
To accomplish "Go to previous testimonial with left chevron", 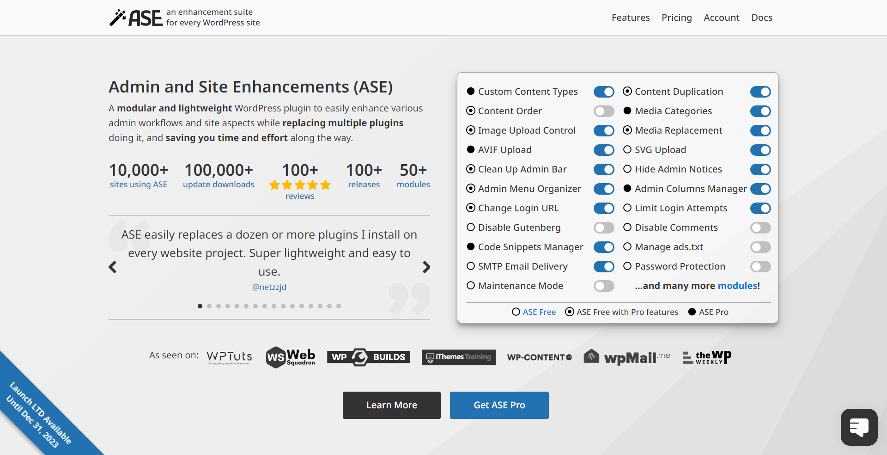I will pyautogui.click(x=113, y=267).
